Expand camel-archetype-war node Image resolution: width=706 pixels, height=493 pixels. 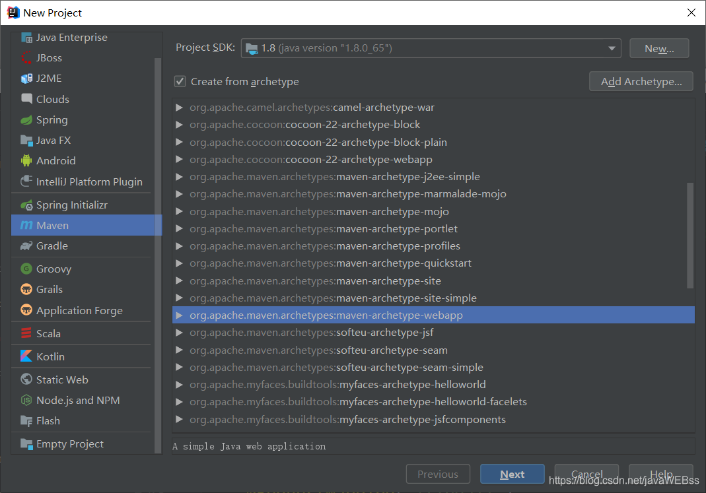[179, 108]
